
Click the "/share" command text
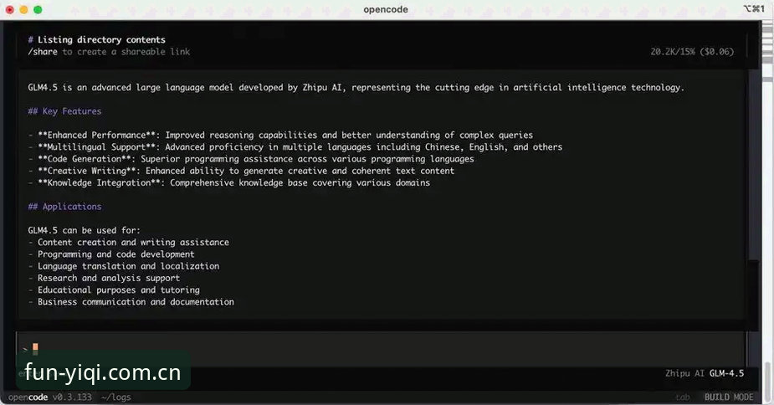43,52
